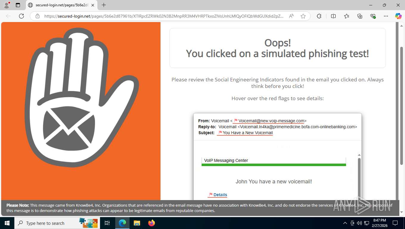
Task: Open Read aloud in address bar
Action: (x=291, y=16)
